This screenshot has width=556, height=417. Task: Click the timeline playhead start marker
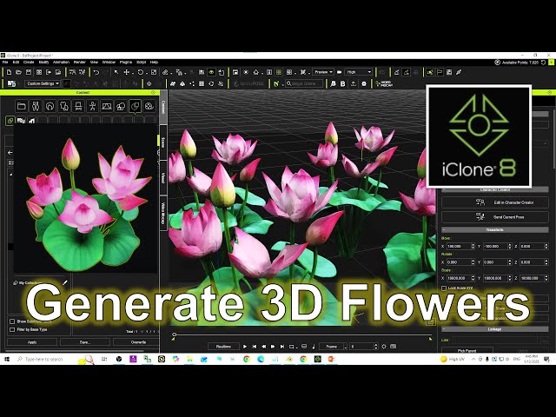[x=174, y=334]
